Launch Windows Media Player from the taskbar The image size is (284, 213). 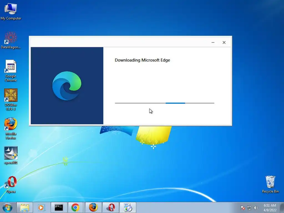tap(42, 207)
